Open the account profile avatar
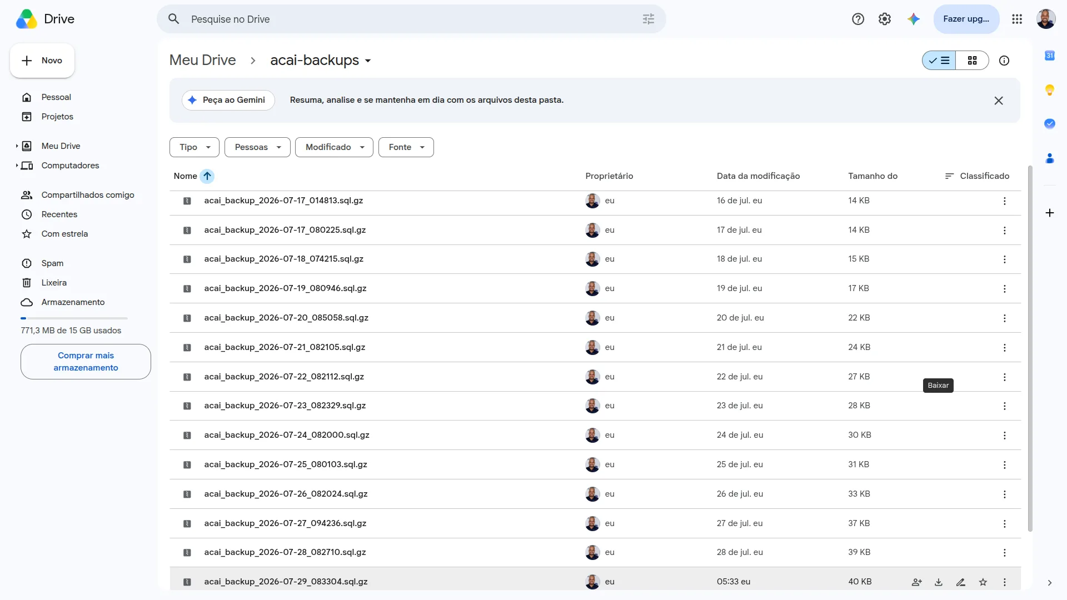 tap(1046, 19)
